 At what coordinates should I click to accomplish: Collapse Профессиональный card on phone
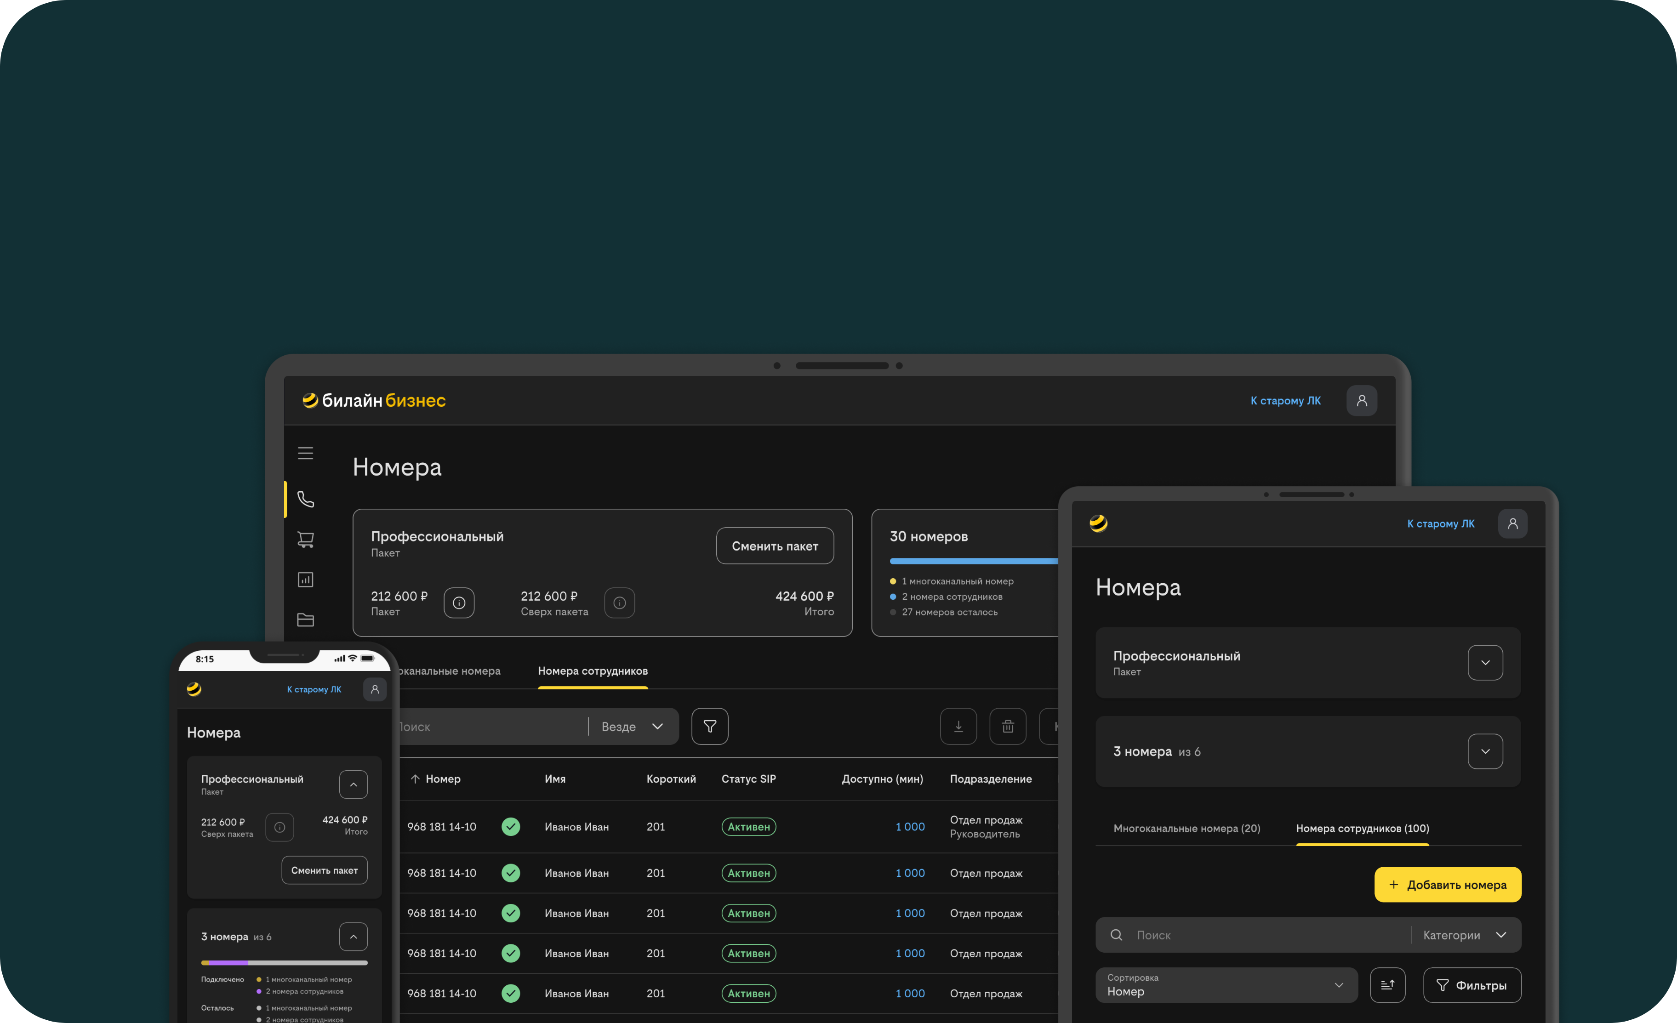coord(353,784)
